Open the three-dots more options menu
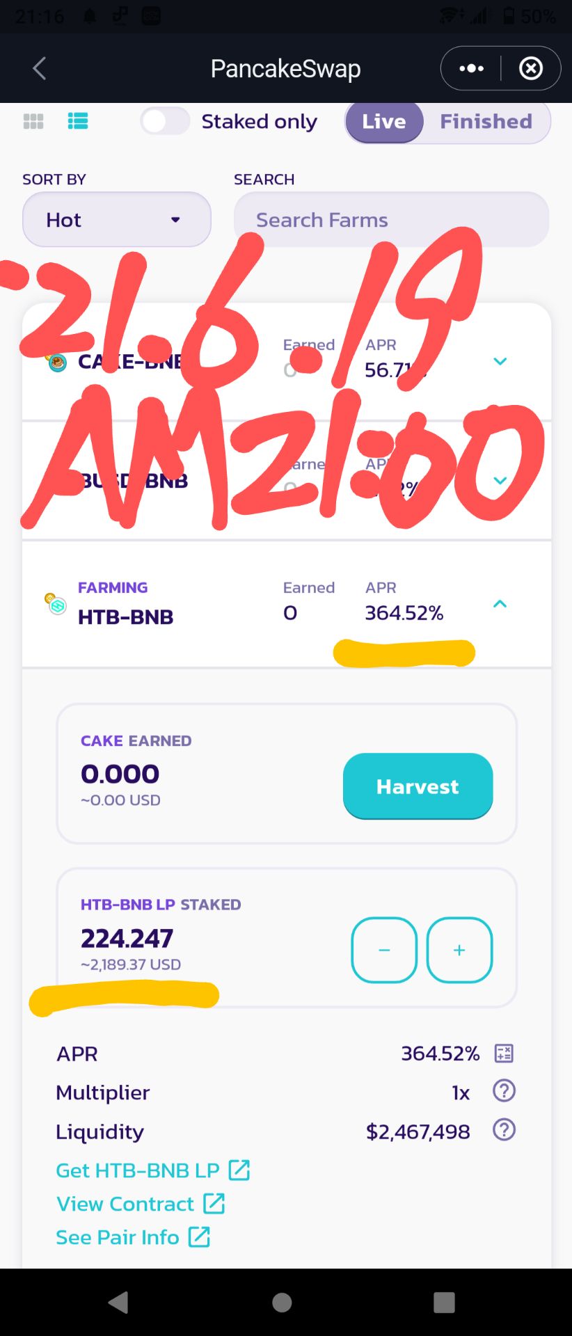This screenshot has height=1336, width=572. [471, 68]
